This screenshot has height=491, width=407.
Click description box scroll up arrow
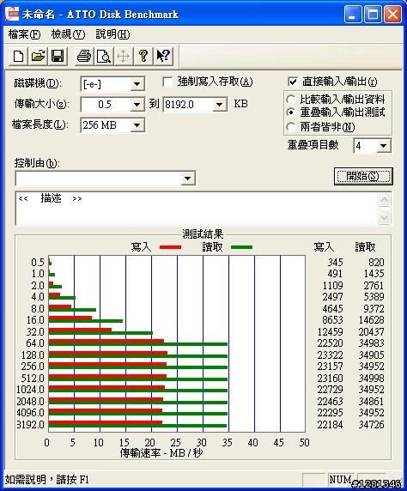[385, 200]
